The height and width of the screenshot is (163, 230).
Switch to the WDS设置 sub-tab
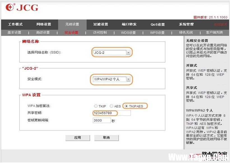128,33
